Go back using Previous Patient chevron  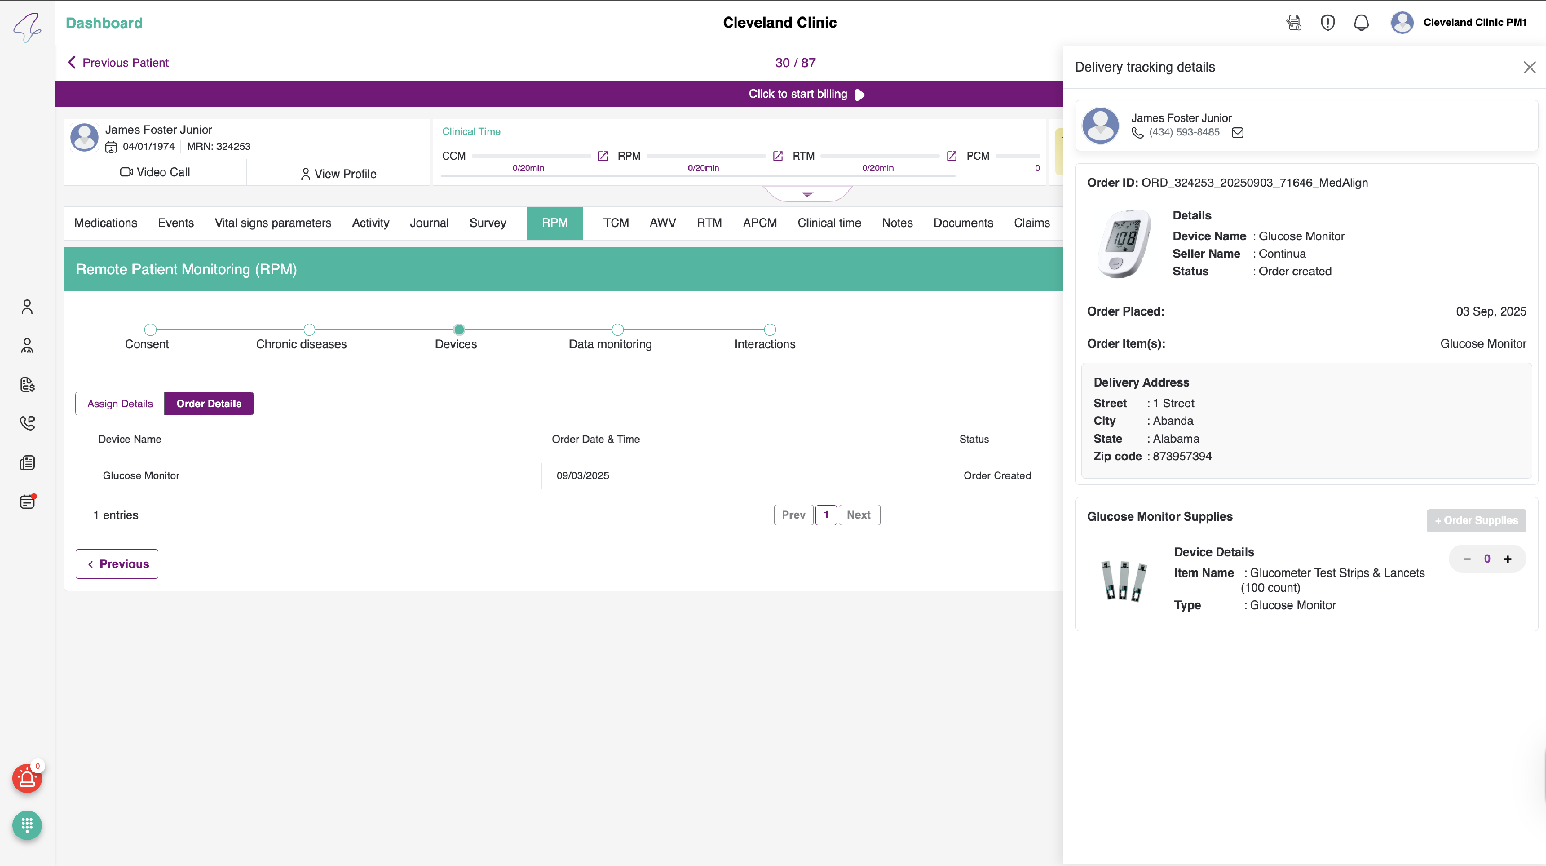[x=72, y=62]
